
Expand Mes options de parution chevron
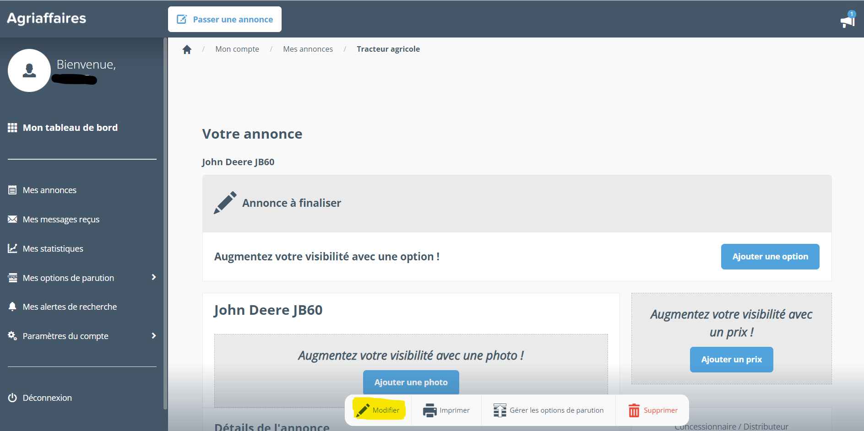point(154,277)
